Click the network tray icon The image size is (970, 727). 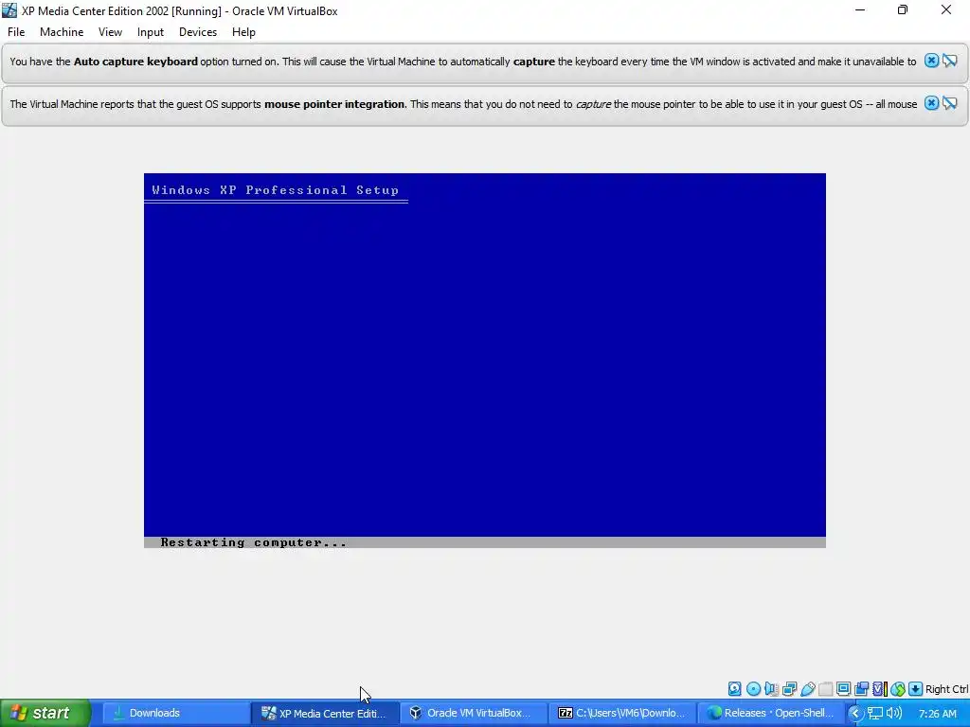874,714
